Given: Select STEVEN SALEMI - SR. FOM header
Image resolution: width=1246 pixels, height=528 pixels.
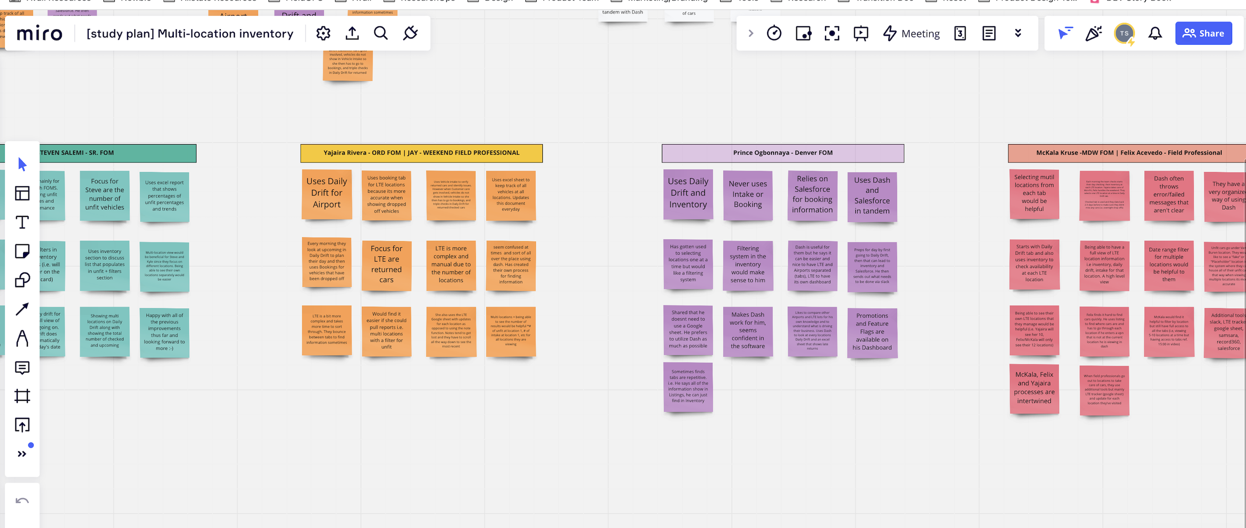Looking at the screenshot, I should point(98,153).
